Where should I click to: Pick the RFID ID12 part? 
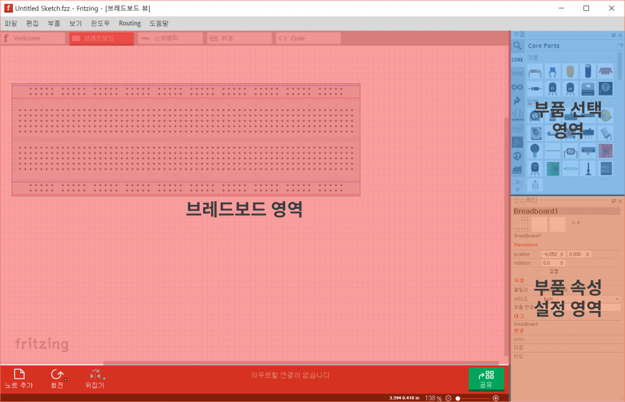pyautogui.click(x=605, y=168)
